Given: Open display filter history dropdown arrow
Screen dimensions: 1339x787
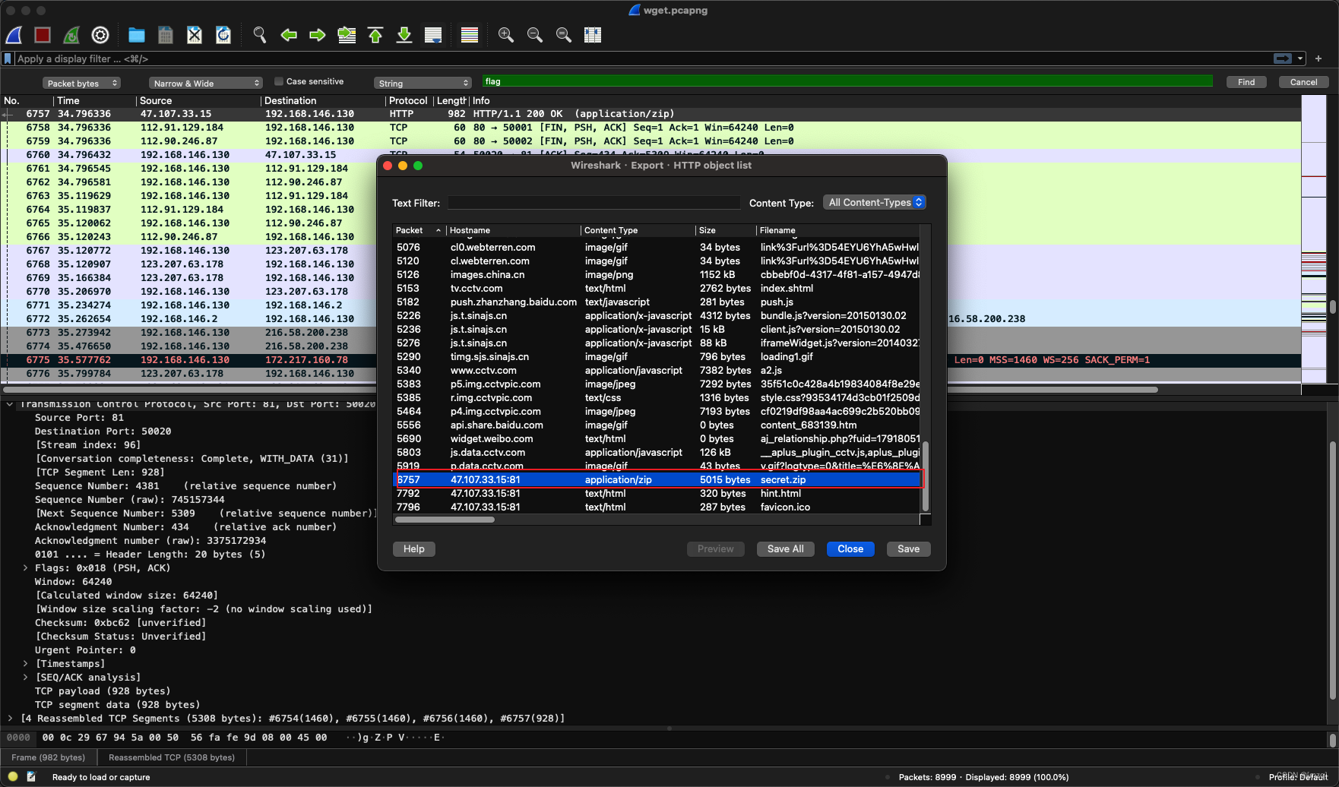Looking at the screenshot, I should point(1300,58).
